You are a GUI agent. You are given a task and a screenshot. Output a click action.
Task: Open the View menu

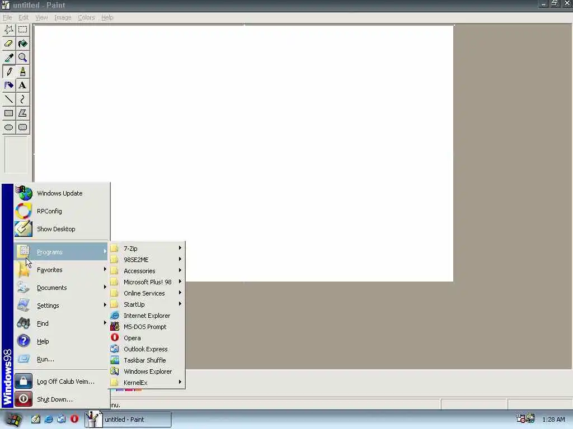pos(41,17)
